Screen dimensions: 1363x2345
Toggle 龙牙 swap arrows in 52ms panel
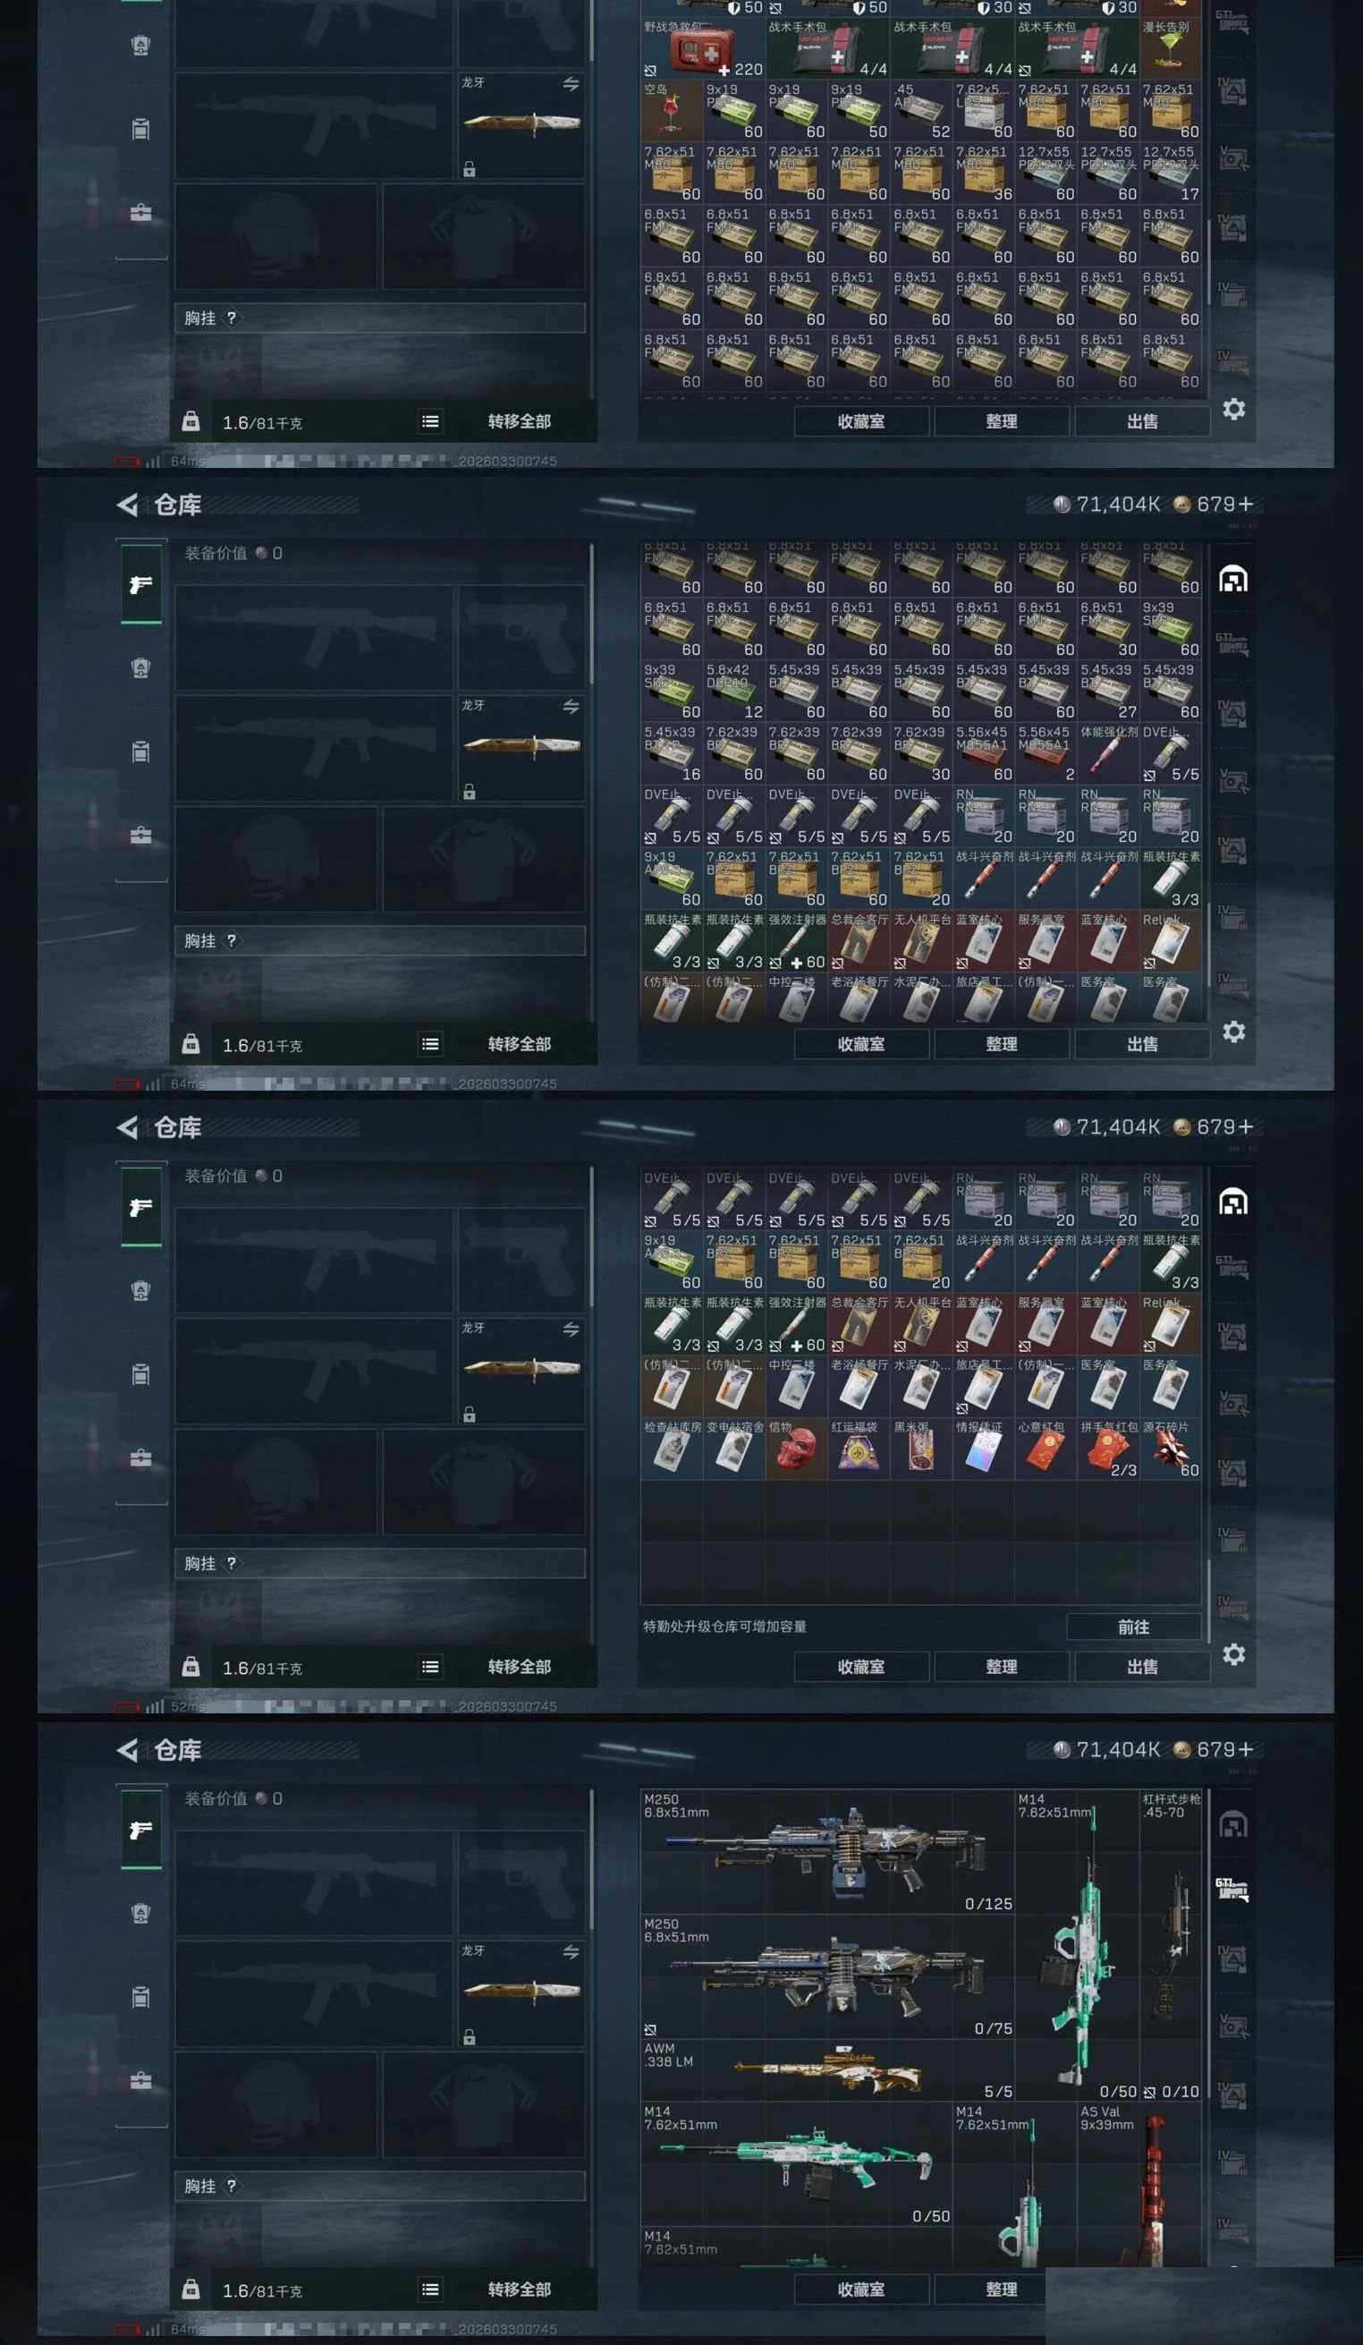pos(571,1329)
